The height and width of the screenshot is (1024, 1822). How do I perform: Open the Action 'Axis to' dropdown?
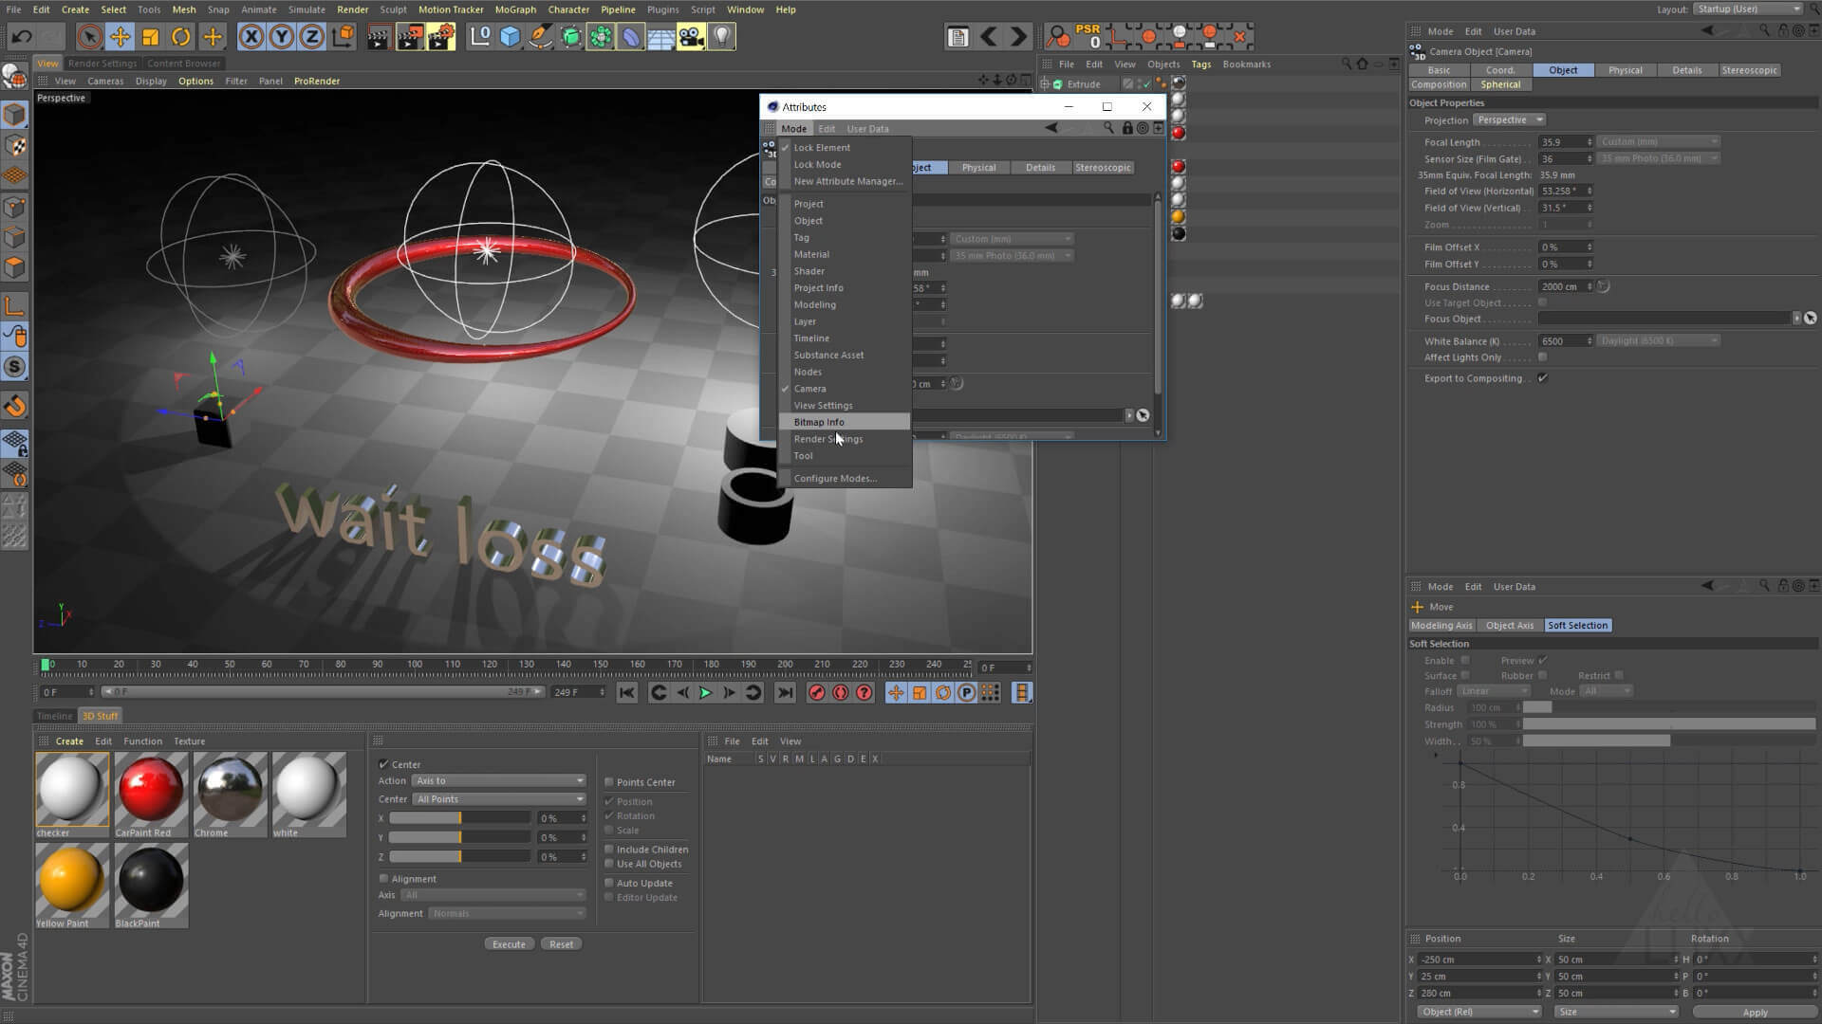[498, 781]
